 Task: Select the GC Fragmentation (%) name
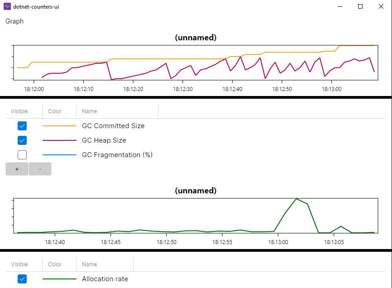117,155
